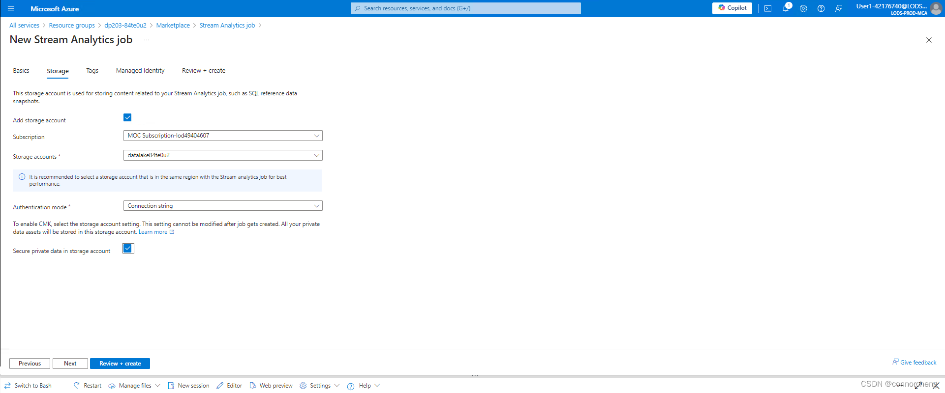Click Give feedback link
The height and width of the screenshot is (393, 945).
pyautogui.click(x=915, y=363)
